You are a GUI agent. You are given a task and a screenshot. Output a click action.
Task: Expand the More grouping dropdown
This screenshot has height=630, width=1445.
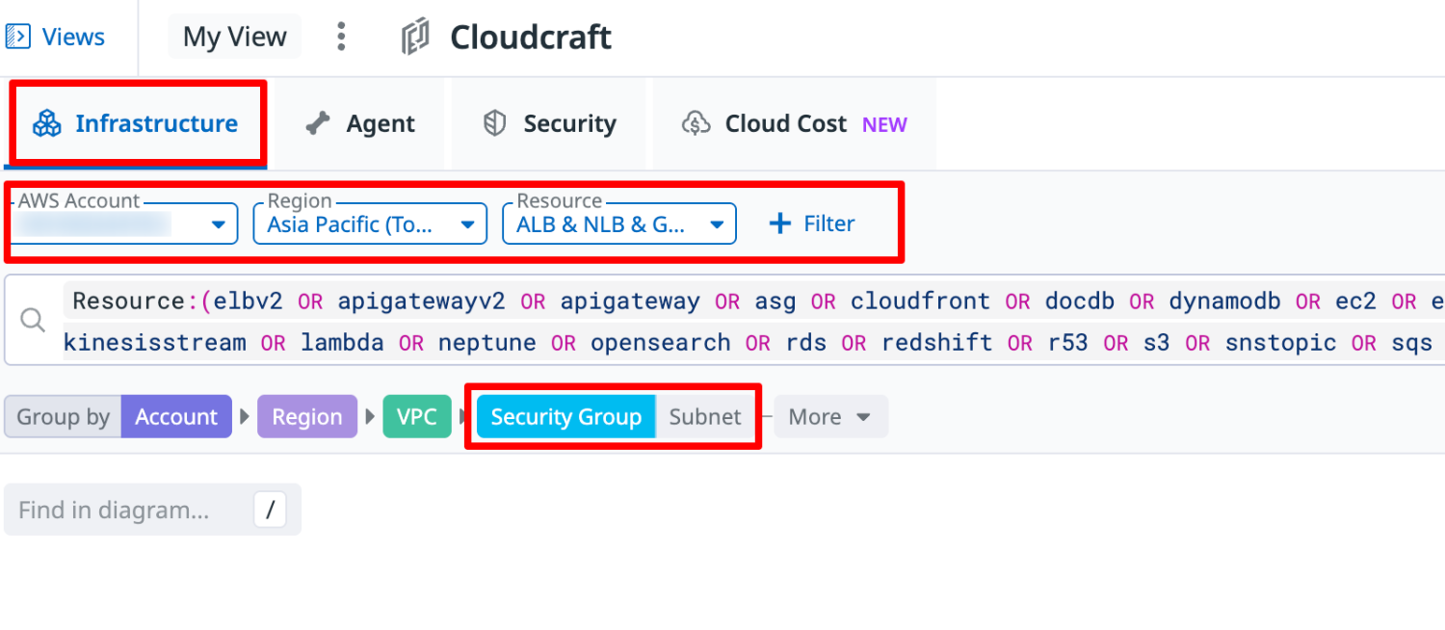pos(830,417)
